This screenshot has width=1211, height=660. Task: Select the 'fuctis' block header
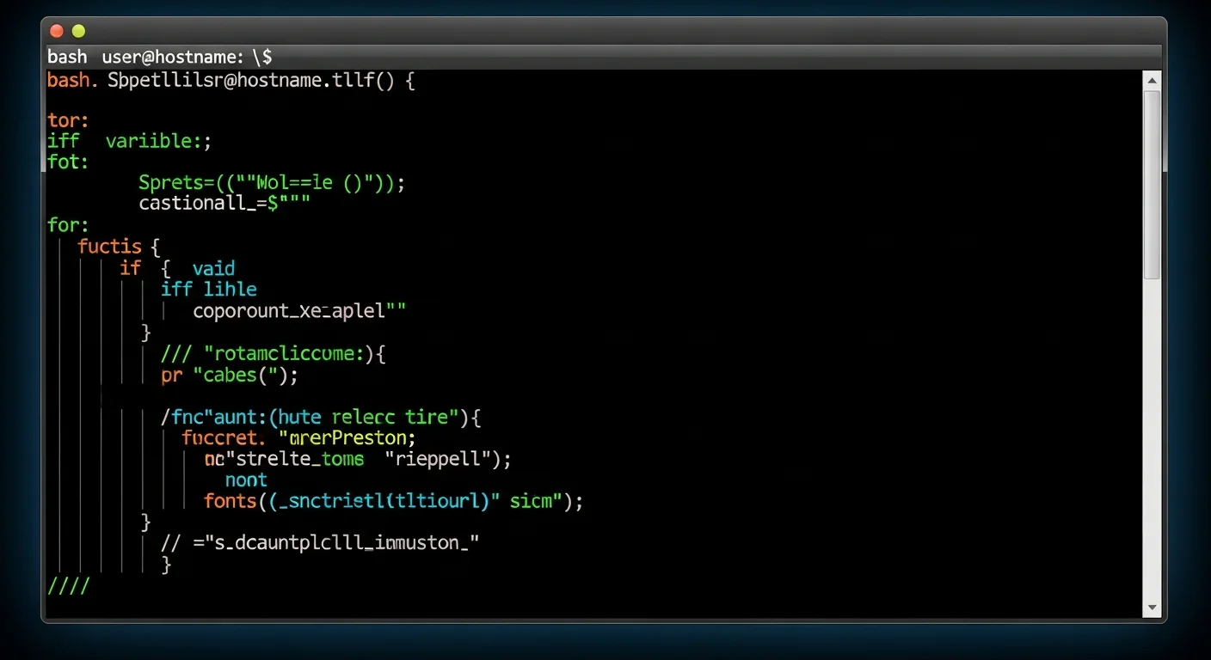[110, 247]
